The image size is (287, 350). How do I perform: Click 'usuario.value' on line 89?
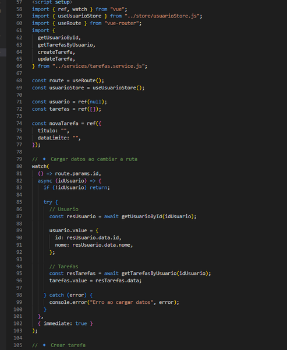(x=68, y=230)
